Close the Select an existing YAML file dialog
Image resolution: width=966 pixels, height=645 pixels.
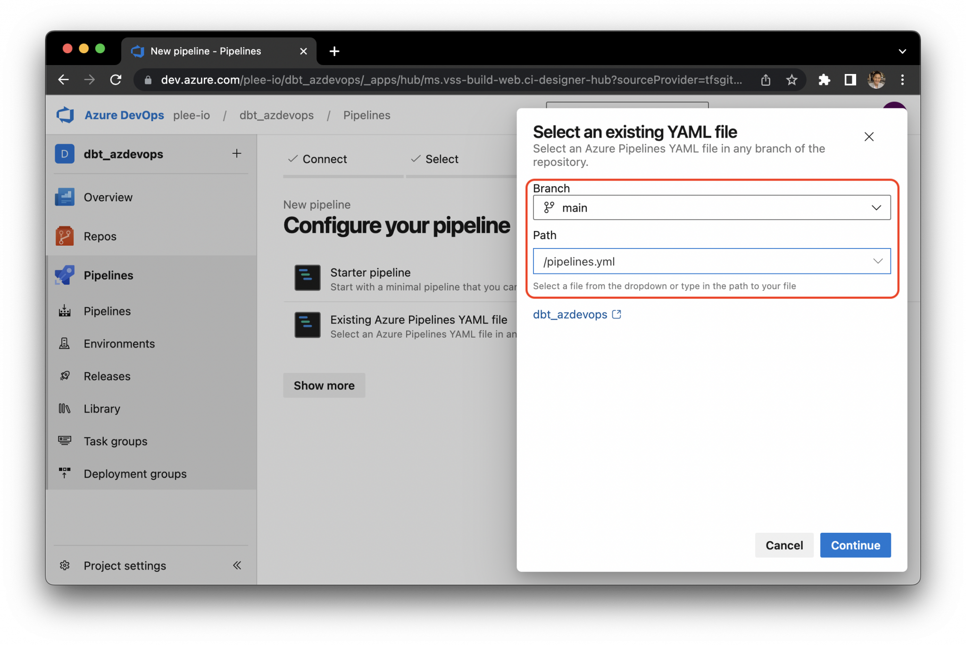point(868,137)
